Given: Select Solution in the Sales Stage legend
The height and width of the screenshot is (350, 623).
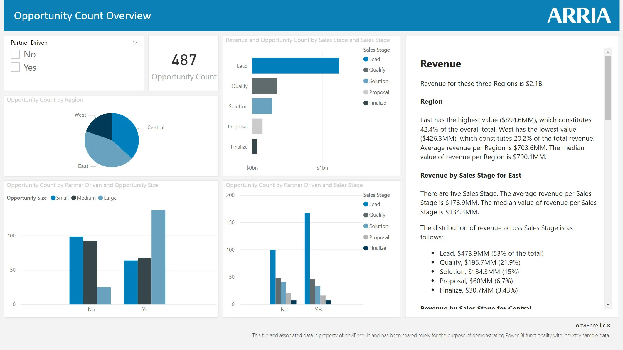Looking at the screenshot, I should tap(378, 81).
